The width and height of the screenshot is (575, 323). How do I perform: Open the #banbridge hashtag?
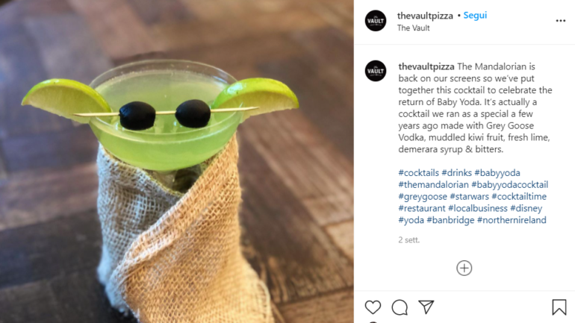451,220
